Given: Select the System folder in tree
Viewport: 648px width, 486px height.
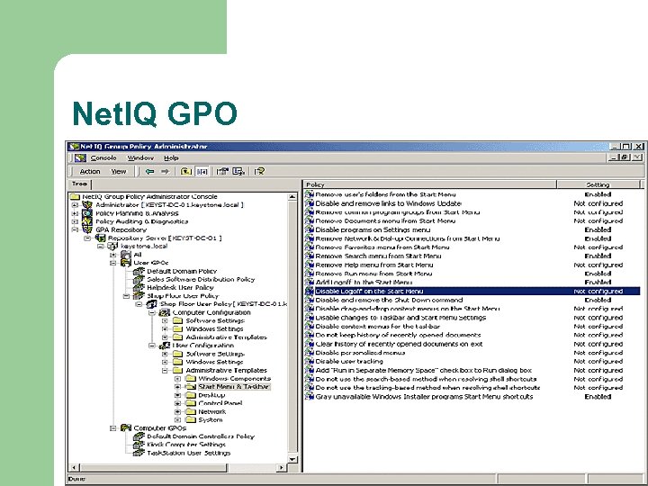Looking at the screenshot, I should (211, 420).
